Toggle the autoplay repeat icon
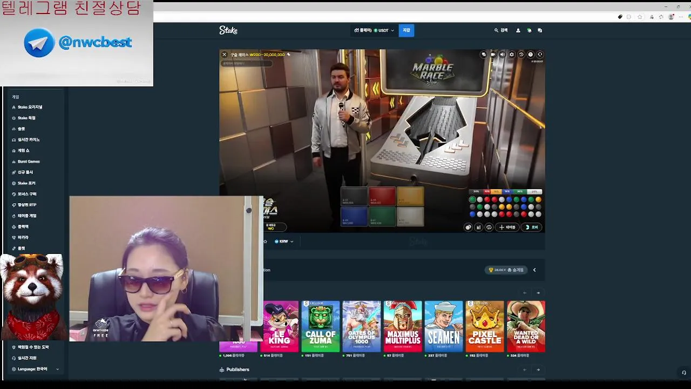The width and height of the screenshot is (691, 389). [489, 227]
